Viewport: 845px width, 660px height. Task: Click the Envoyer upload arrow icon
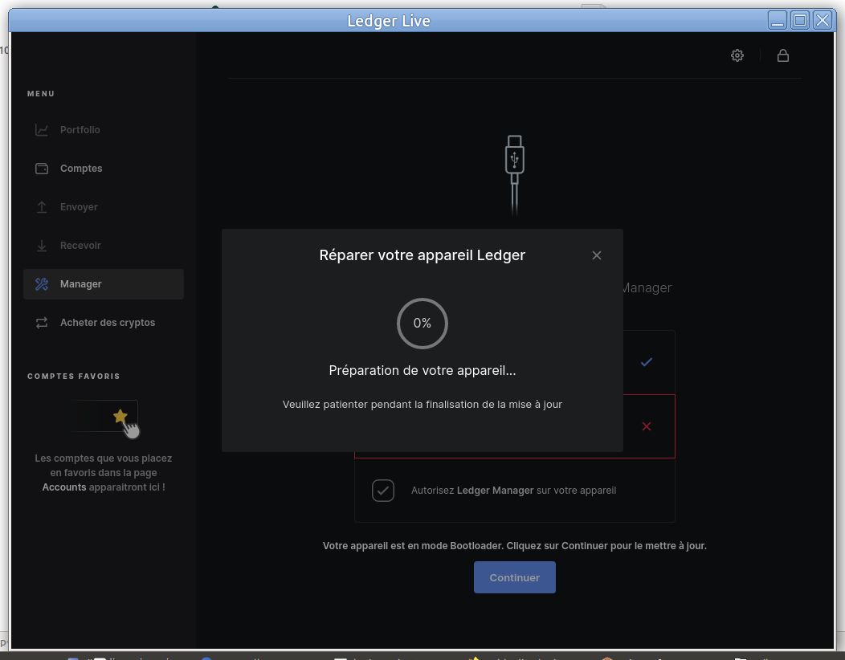coord(42,207)
